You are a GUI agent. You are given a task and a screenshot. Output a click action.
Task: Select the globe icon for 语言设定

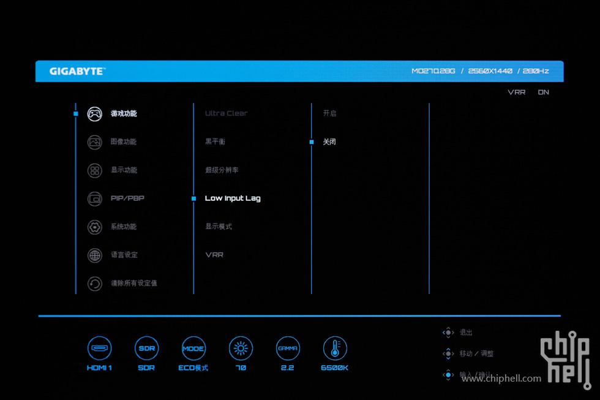[x=94, y=255]
